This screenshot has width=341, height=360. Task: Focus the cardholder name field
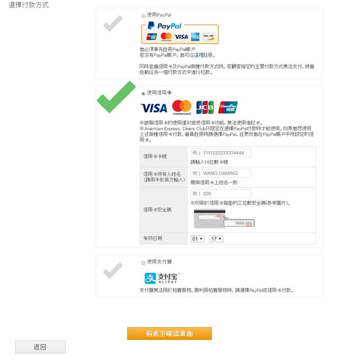click(221, 173)
